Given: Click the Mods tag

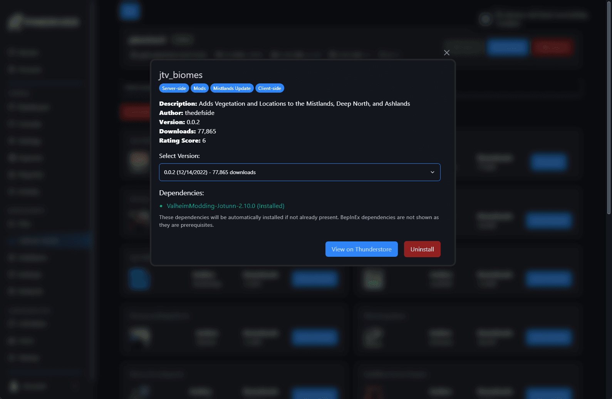Looking at the screenshot, I should click(x=200, y=88).
